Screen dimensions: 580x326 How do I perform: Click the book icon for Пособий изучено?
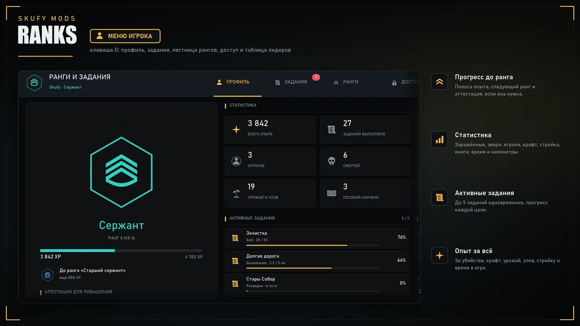(332, 193)
